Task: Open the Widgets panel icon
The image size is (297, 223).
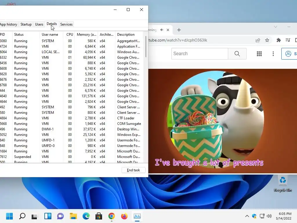Action: point(48,216)
